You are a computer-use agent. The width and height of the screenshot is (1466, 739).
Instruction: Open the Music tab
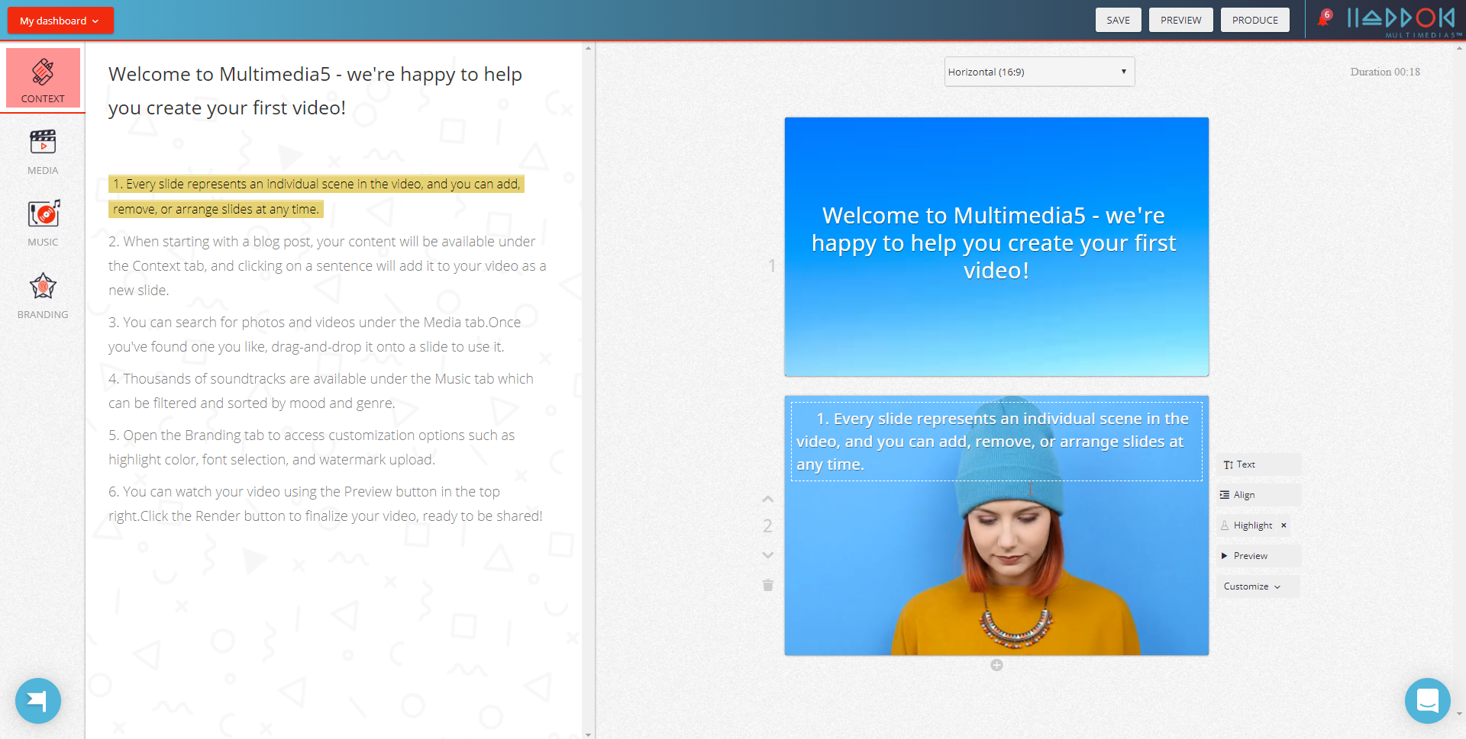[43, 223]
